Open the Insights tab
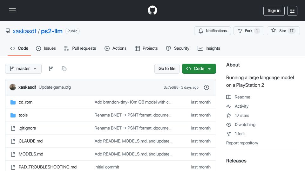Screen dimensions: 305x171 209,48
